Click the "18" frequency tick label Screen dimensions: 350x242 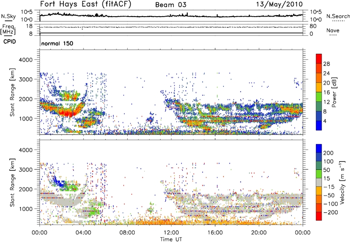[29, 26]
